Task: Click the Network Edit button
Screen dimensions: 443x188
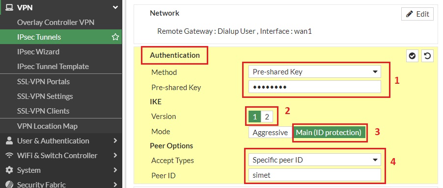Action: pyautogui.click(x=417, y=14)
